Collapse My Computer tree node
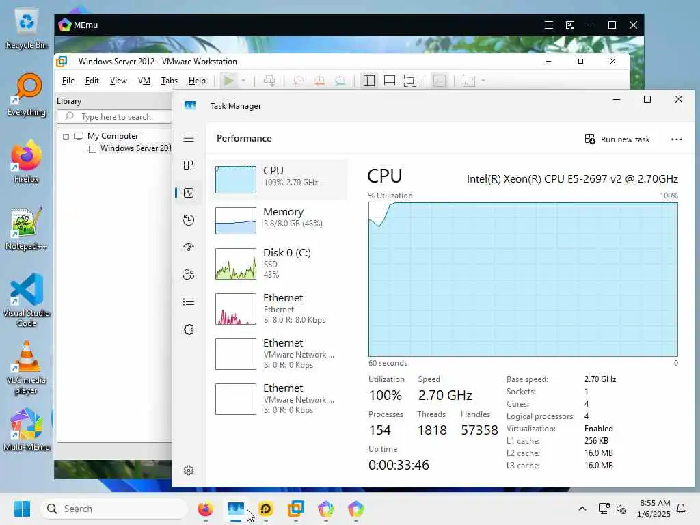 66,137
